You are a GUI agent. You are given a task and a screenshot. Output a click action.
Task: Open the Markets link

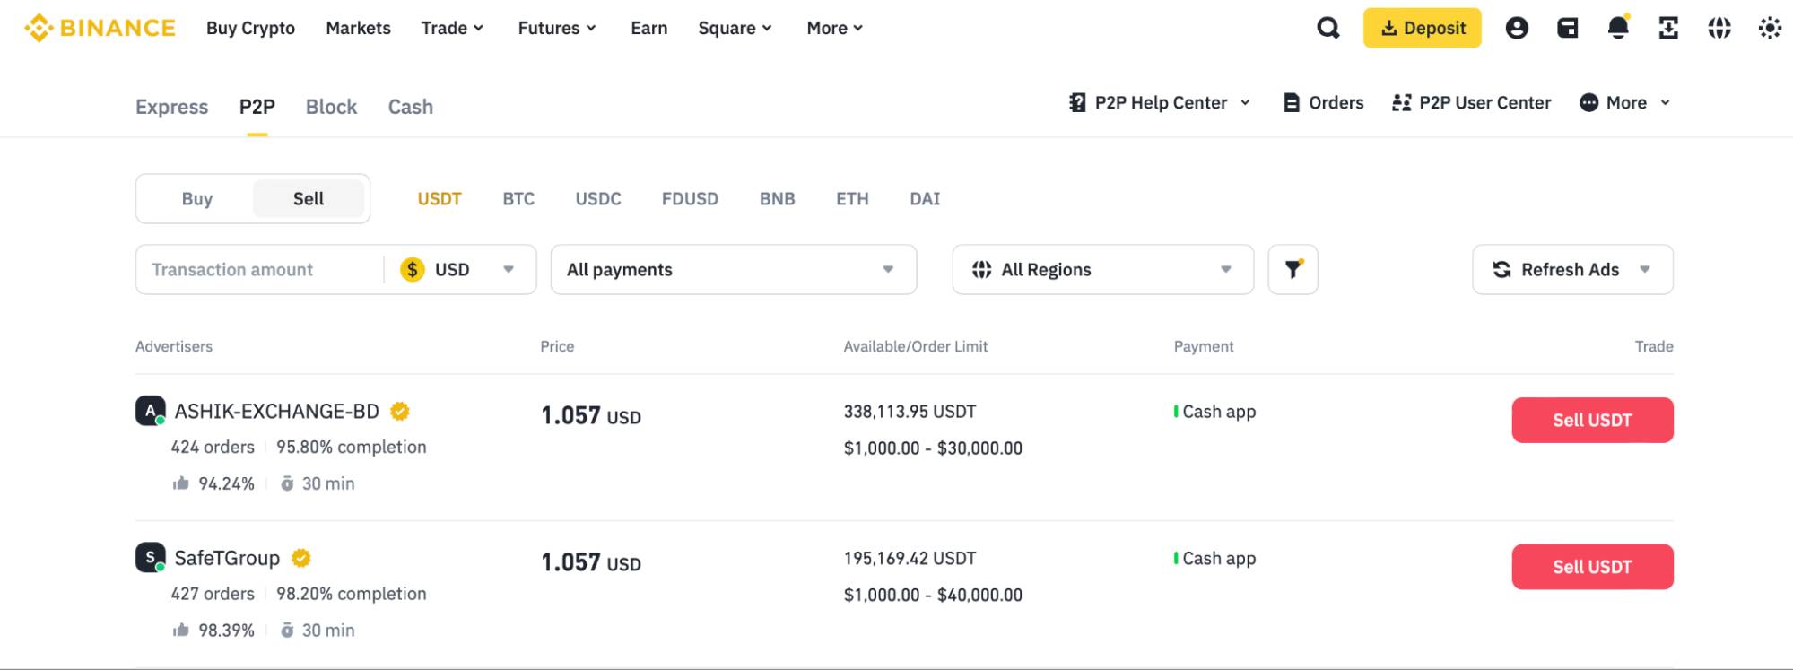358,28
